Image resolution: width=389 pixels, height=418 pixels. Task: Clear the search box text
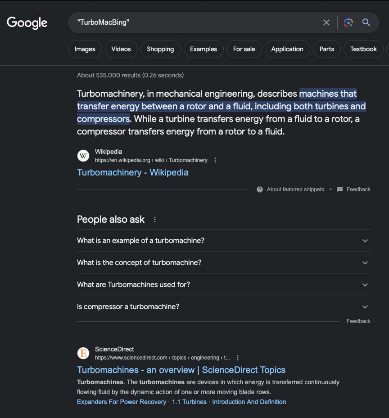point(326,22)
